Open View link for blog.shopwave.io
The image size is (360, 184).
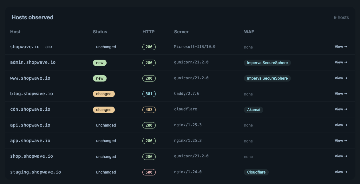point(341,94)
